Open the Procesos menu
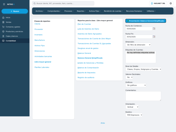The image size is (176, 132). coord(69,11)
